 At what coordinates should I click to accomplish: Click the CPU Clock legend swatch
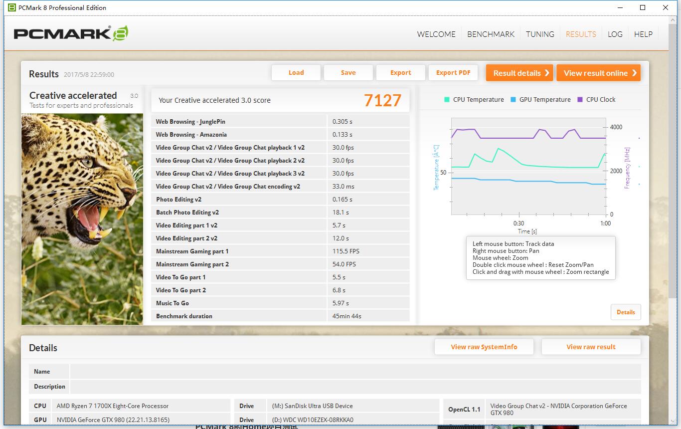click(580, 100)
